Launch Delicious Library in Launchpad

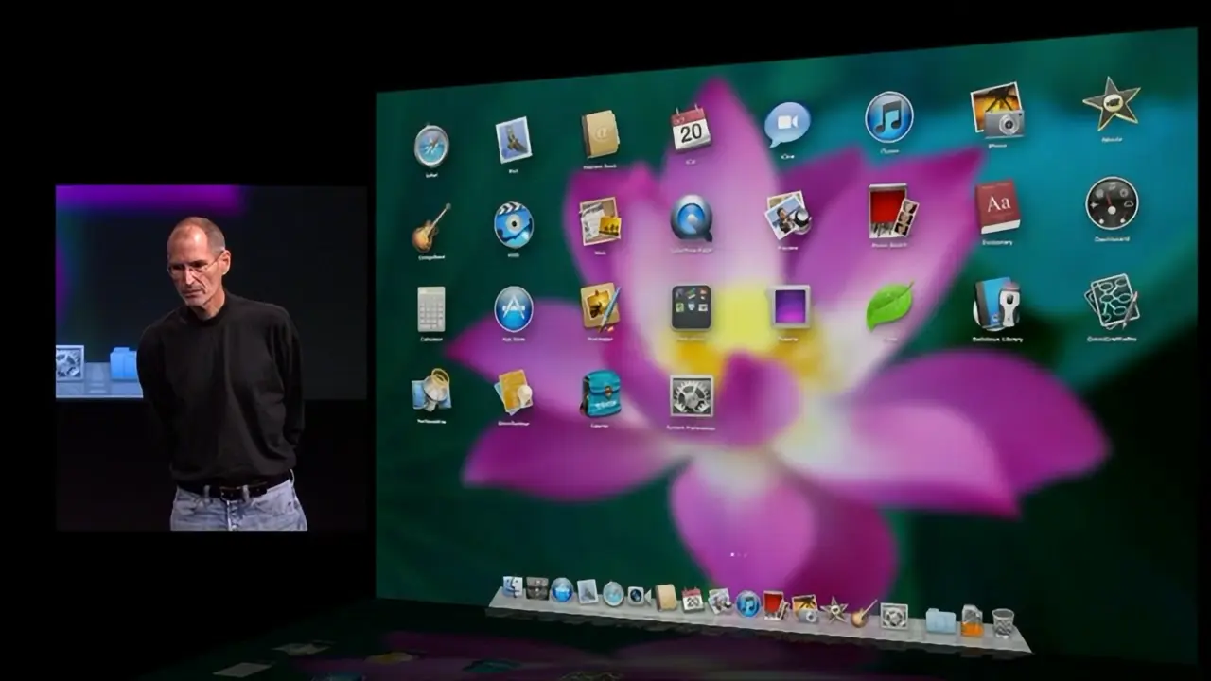pos(997,304)
